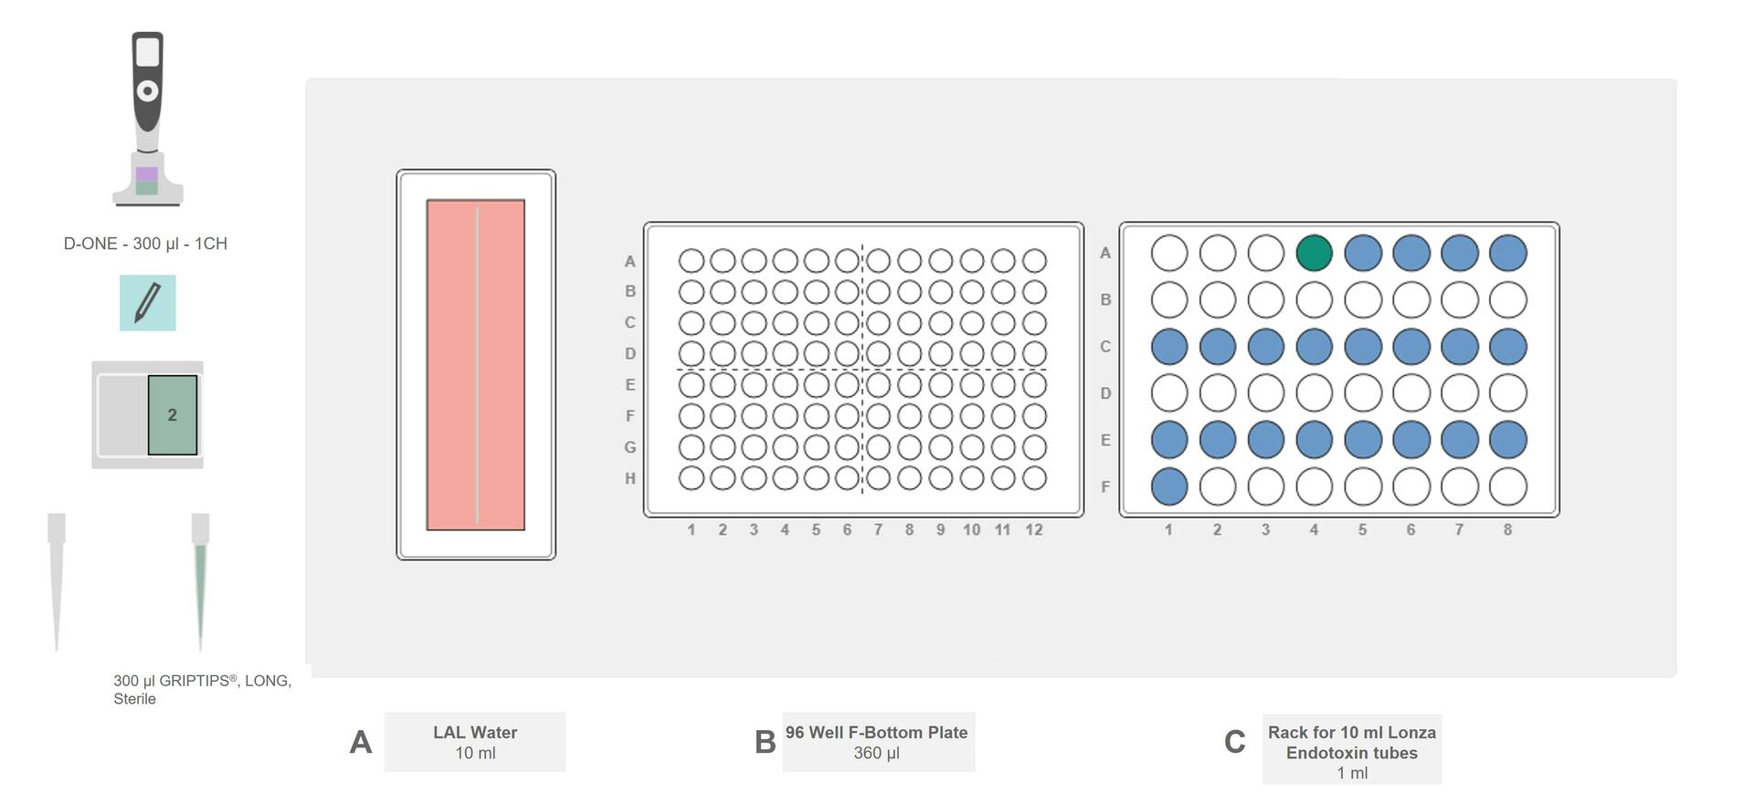
Task: Select the blue tube at rack E8
Action: [1507, 440]
